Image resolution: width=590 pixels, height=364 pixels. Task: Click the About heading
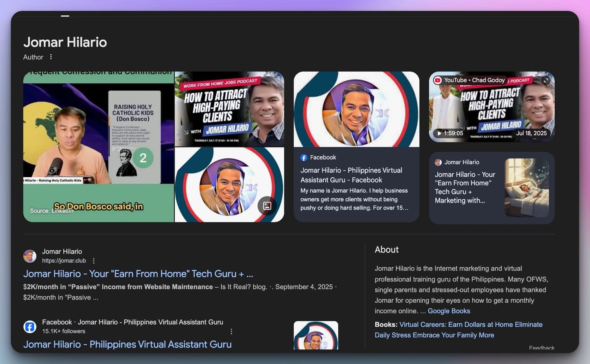[387, 250]
